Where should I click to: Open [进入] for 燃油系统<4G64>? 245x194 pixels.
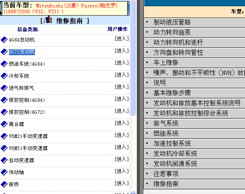[122, 63]
